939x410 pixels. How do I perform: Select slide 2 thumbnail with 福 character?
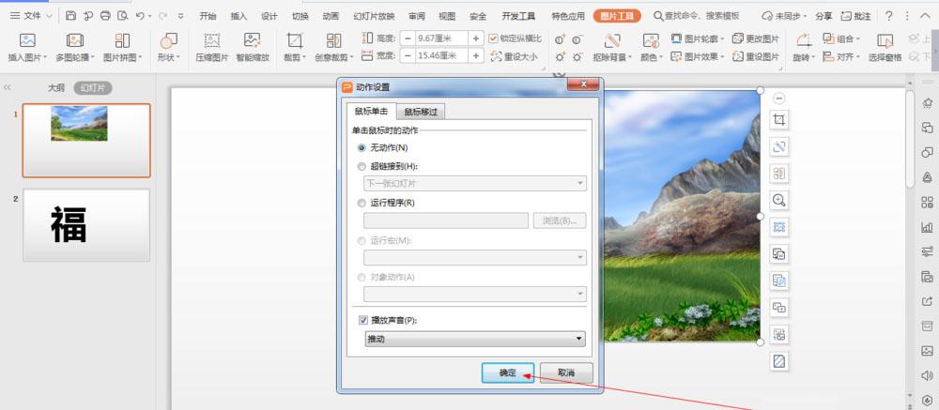[x=86, y=225]
